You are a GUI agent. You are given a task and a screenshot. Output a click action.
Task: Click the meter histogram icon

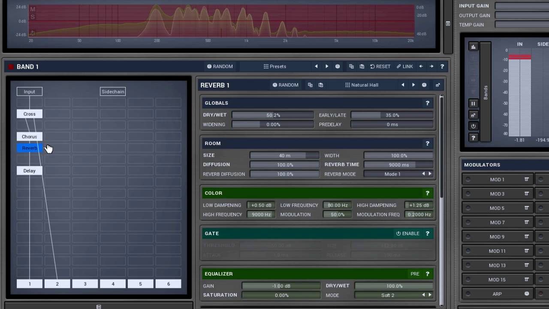[474, 47]
